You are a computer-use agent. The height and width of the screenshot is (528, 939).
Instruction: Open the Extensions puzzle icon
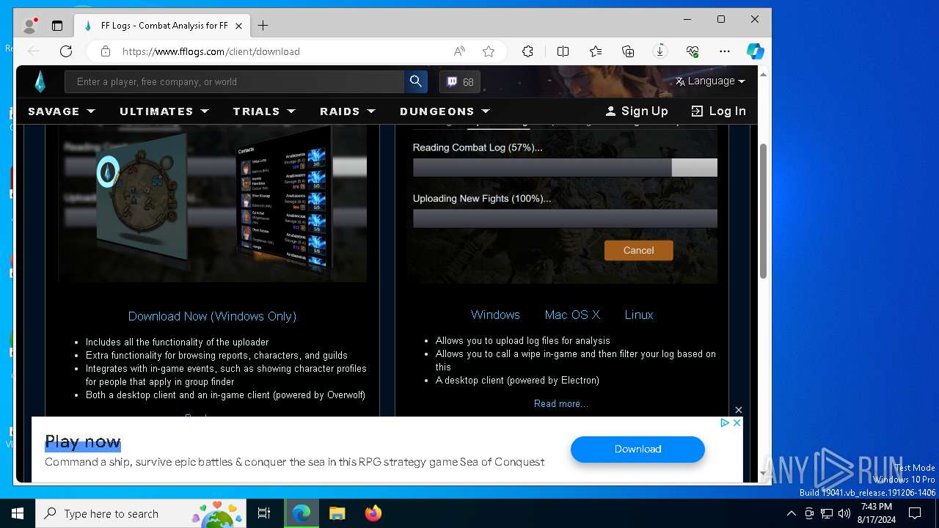click(x=527, y=51)
